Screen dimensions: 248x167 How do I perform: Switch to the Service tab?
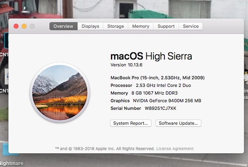click(x=191, y=26)
